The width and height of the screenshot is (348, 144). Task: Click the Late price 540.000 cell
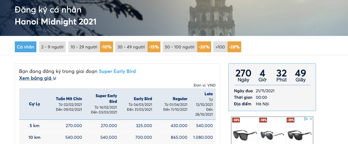coord(205,126)
